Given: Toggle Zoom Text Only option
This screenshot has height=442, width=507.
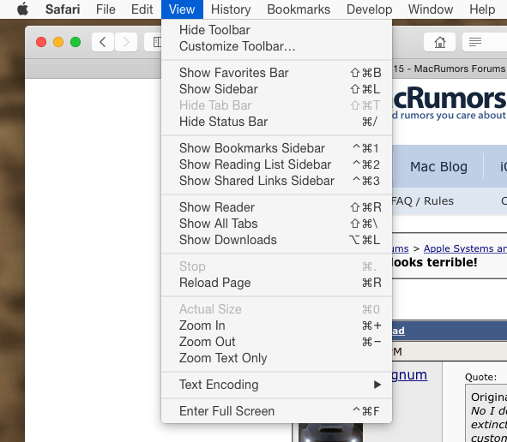Looking at the screenshot, I should tap(277, 358).
